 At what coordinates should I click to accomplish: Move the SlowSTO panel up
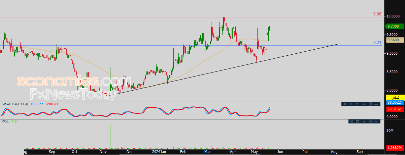click(x=357, y=104)
